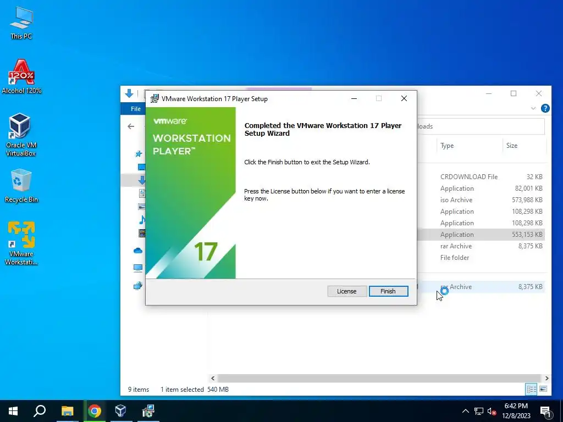563x422 pixels.
Task: Select the File folder row
Action: pos(481,257)
